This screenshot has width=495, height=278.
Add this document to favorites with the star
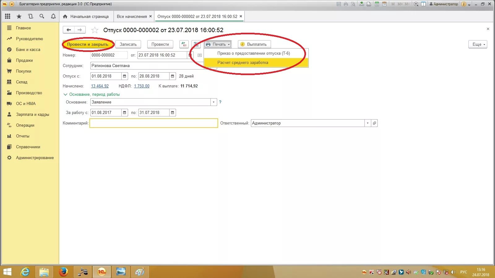pos(95,30)
